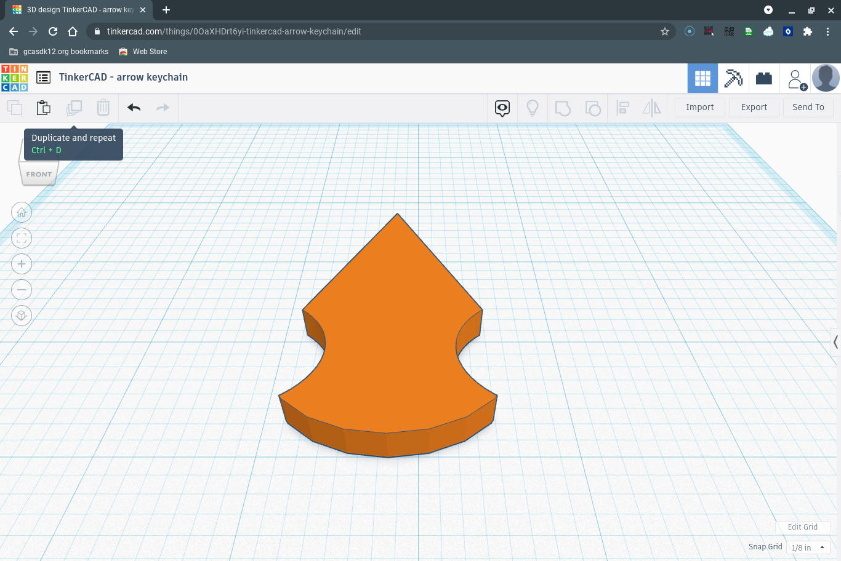Click the Align tool
This screenshot has width=841, height=561.
pyautogui.click(x=623, y=108)
